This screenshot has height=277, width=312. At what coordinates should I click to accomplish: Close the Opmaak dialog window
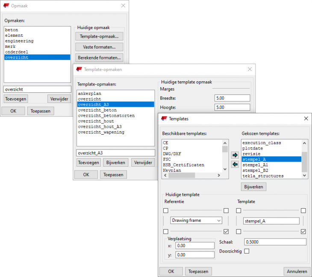tap(124, 6)
